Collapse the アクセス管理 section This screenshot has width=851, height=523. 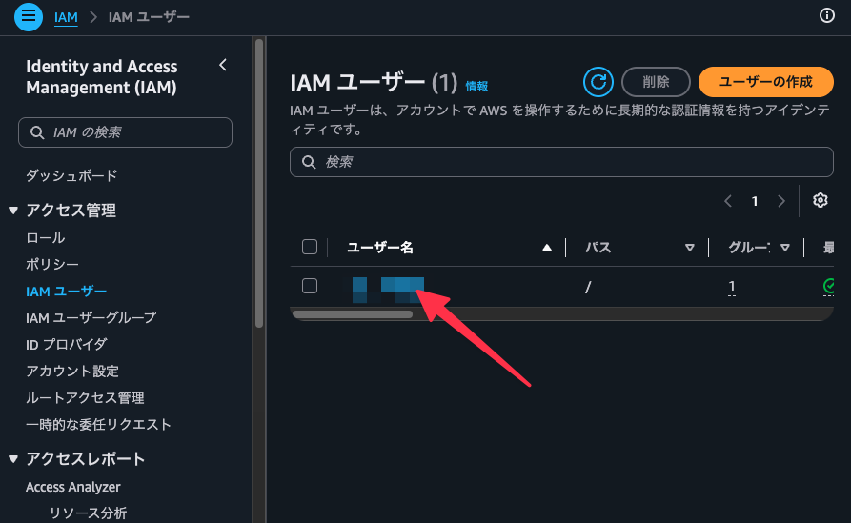tap(13, 211)
